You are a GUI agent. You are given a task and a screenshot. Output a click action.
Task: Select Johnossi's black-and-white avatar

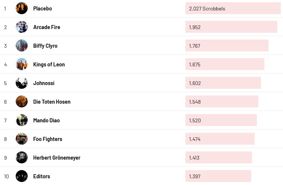22,83
